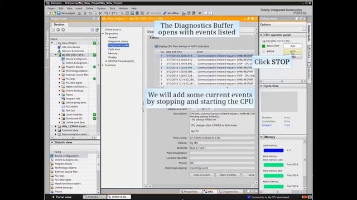Click the Portal view arrow icon

coord(53,197)
